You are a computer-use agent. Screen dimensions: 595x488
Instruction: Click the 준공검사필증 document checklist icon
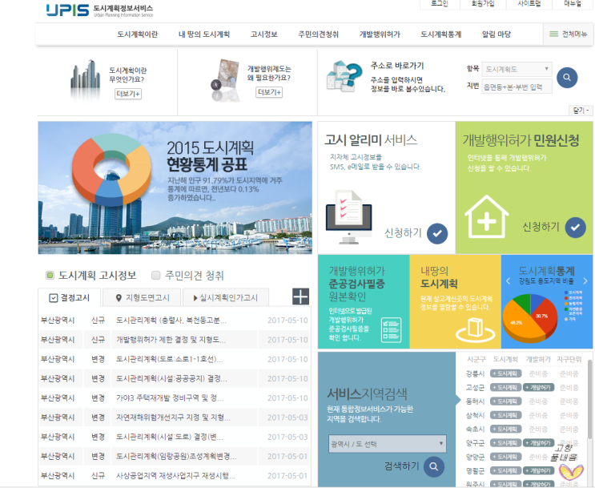pos(391,329)
